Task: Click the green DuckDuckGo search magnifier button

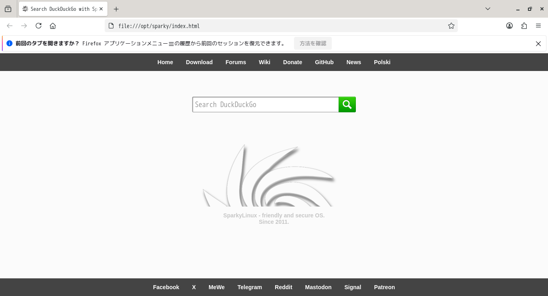Action: [x=347, y=105]
